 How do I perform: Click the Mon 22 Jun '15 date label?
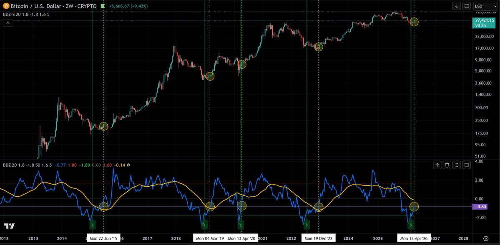[x=103, y=238]
